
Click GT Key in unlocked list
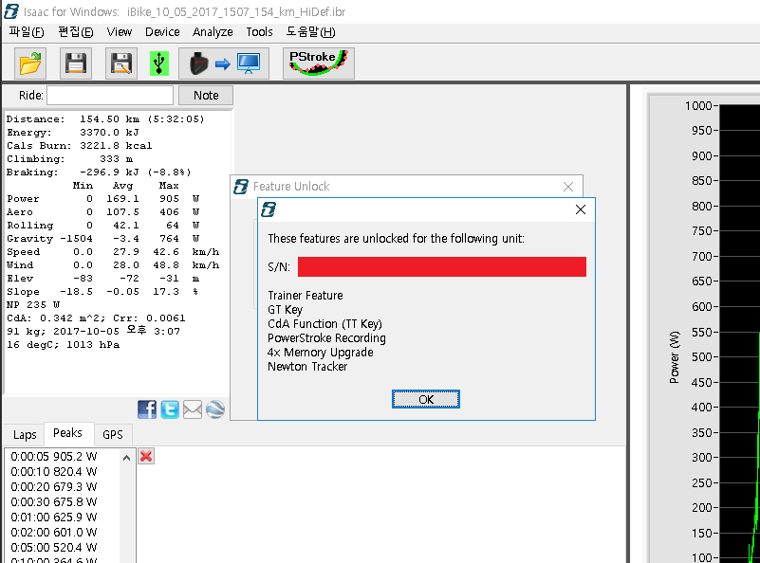click(x=285, y=309)
